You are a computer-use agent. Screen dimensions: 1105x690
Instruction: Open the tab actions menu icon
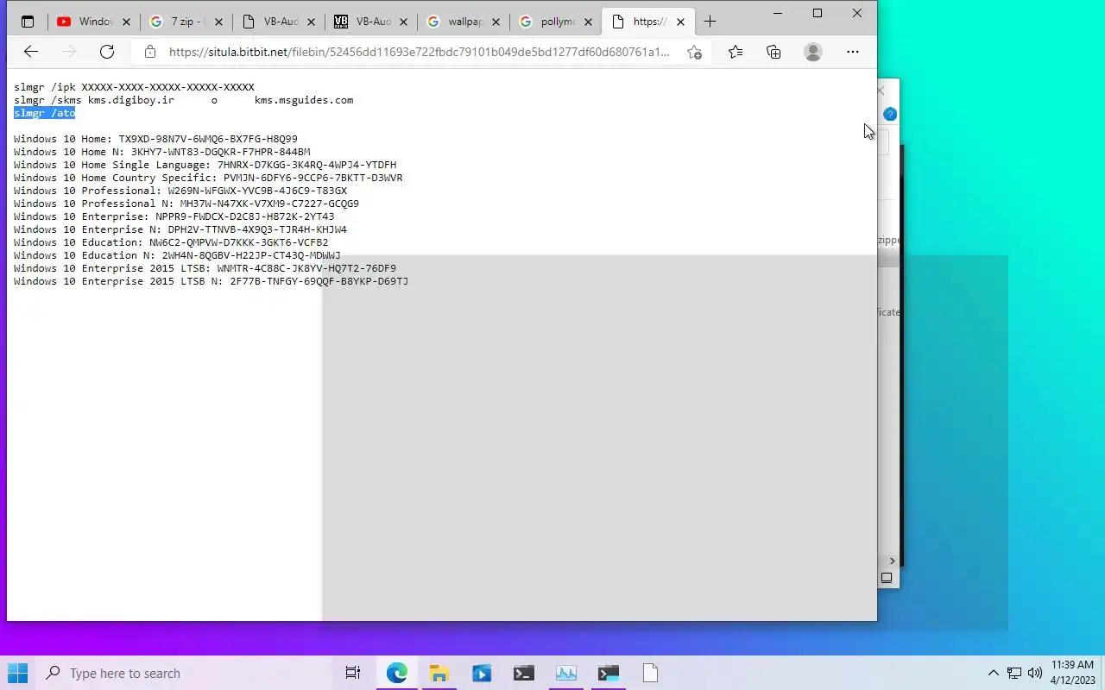pyautogui.click(x=28, y=22)
